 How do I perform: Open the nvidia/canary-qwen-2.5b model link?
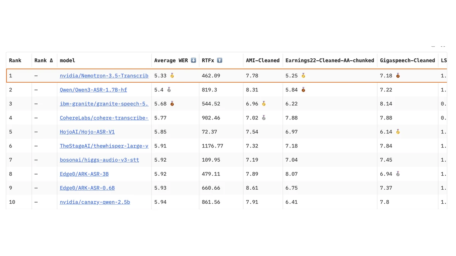tap(95, 202)
